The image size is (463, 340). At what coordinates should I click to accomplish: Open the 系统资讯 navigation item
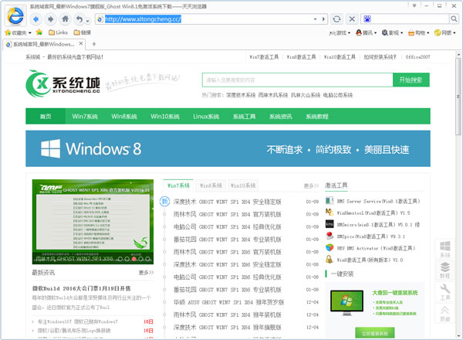tap(281, 117)
